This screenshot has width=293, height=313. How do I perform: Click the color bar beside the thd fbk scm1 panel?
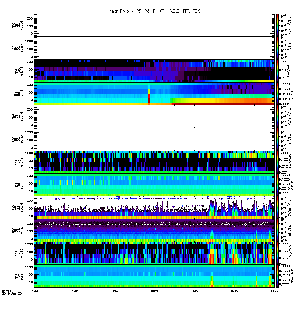(x=277, y=185)
